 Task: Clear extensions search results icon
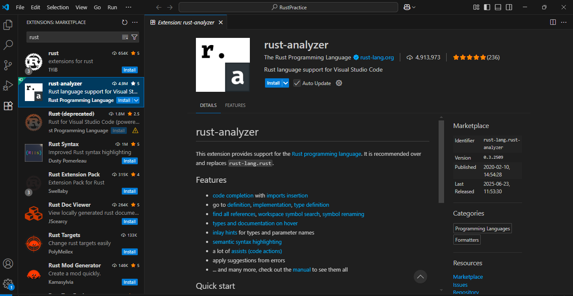coord(125,37)
